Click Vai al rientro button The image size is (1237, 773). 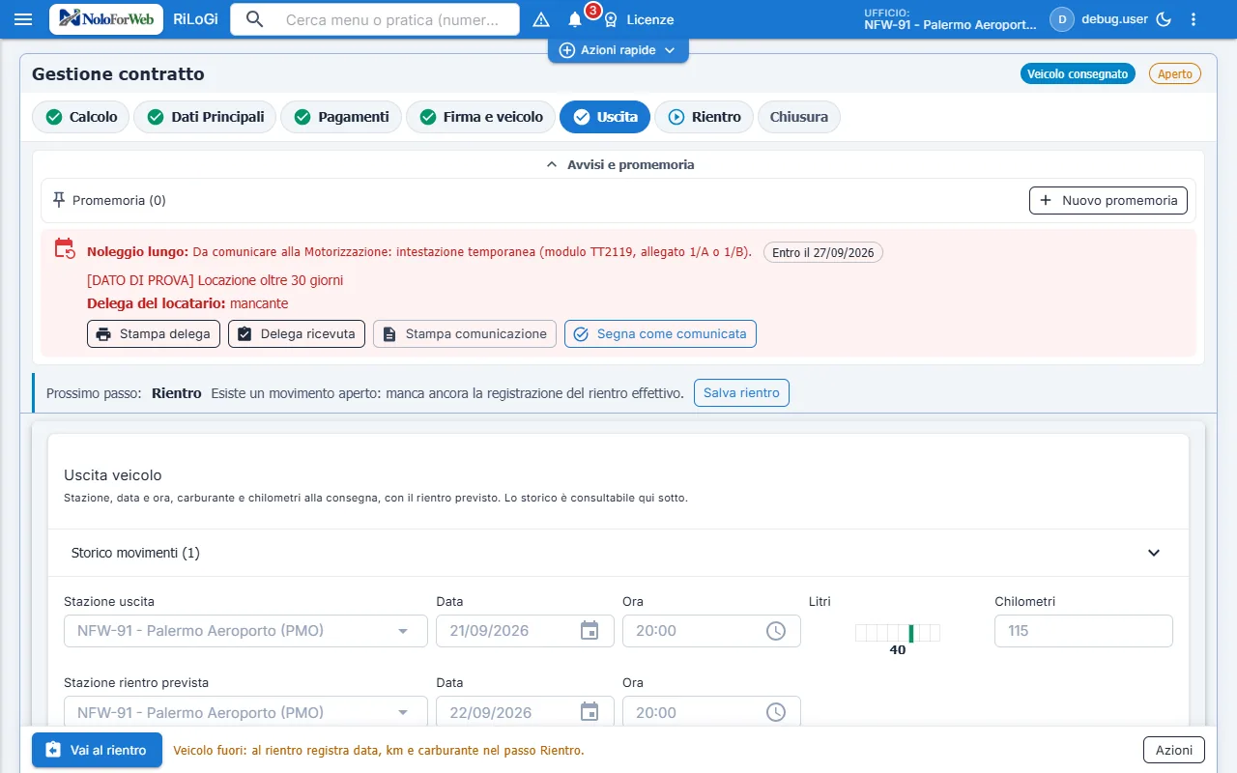[x=97, y=750]
